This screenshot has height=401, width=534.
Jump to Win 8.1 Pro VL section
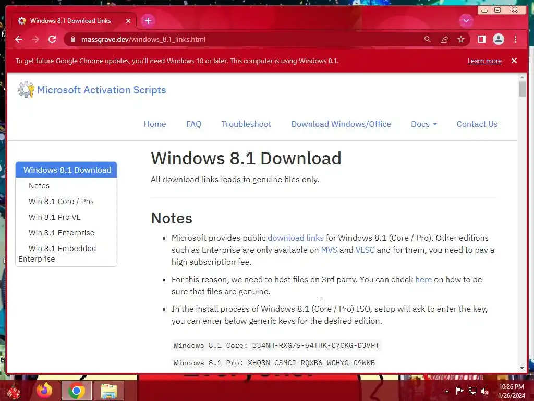(54, 217)
